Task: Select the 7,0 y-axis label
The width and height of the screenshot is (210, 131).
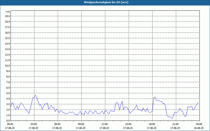Action: (x=8, y=82)
